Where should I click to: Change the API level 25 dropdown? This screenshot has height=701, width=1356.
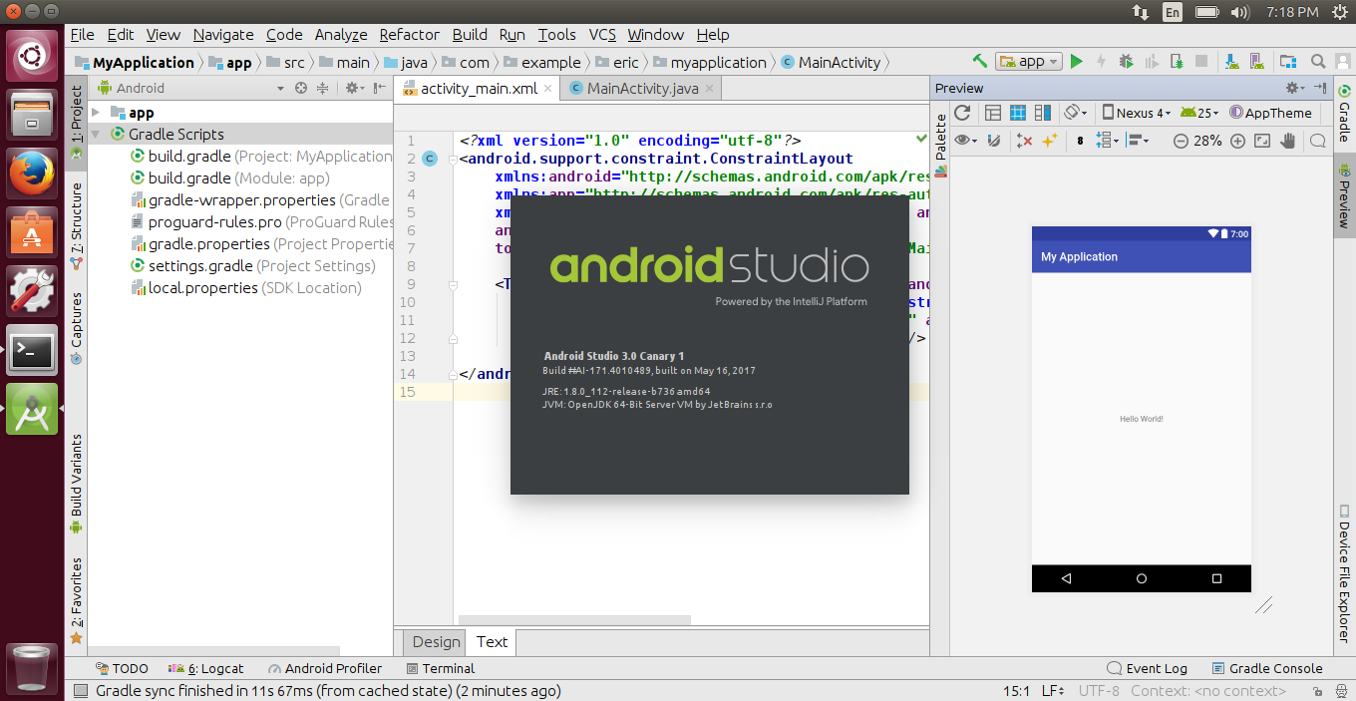1199,113
